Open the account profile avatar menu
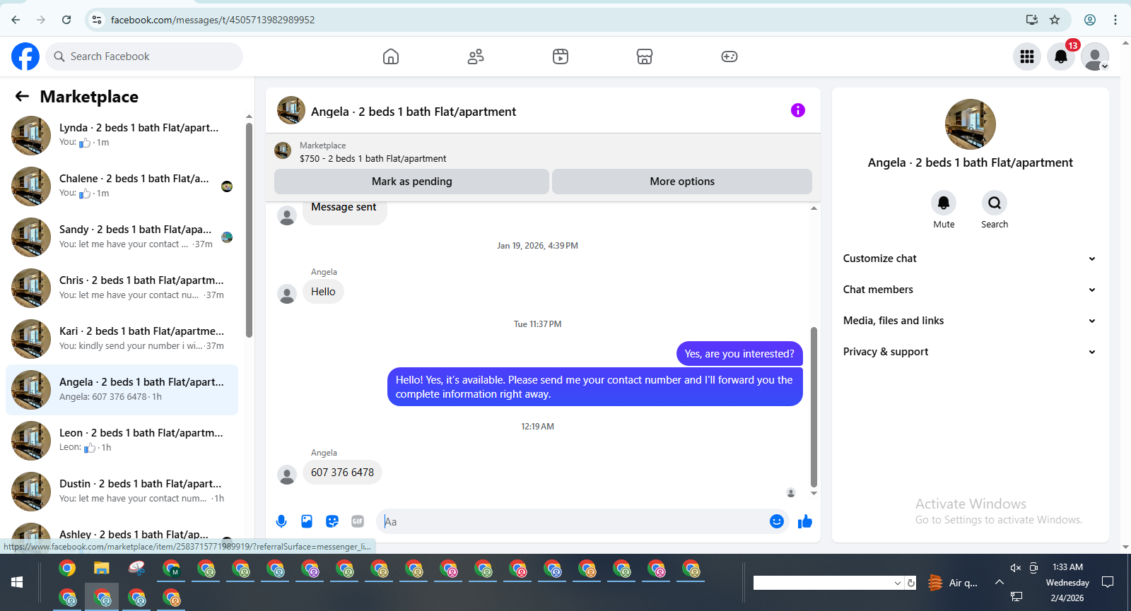The height and width of the screenshot is (611, 1131). 1095,57
